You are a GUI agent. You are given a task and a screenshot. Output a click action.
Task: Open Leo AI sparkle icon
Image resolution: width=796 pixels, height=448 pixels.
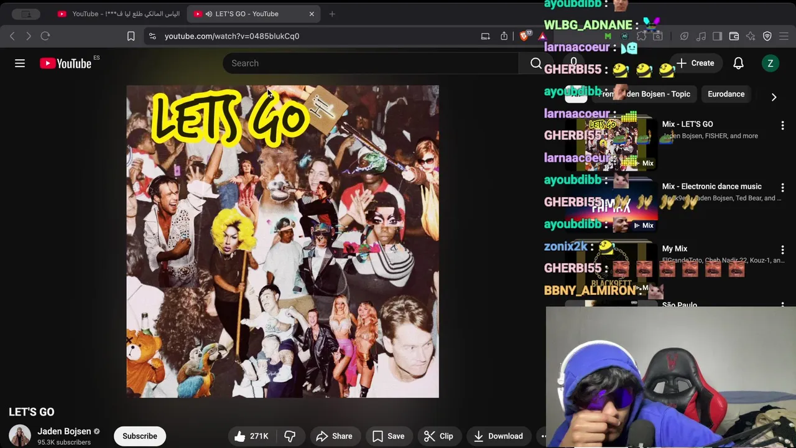(x=751, y=36)
